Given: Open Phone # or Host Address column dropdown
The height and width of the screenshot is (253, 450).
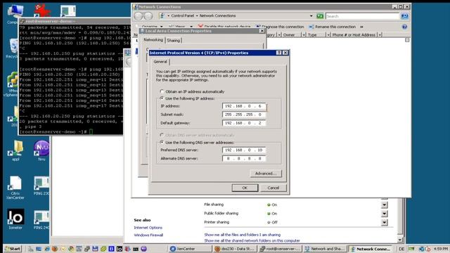Looking at the screenshot, I should [x=380, y=35].
